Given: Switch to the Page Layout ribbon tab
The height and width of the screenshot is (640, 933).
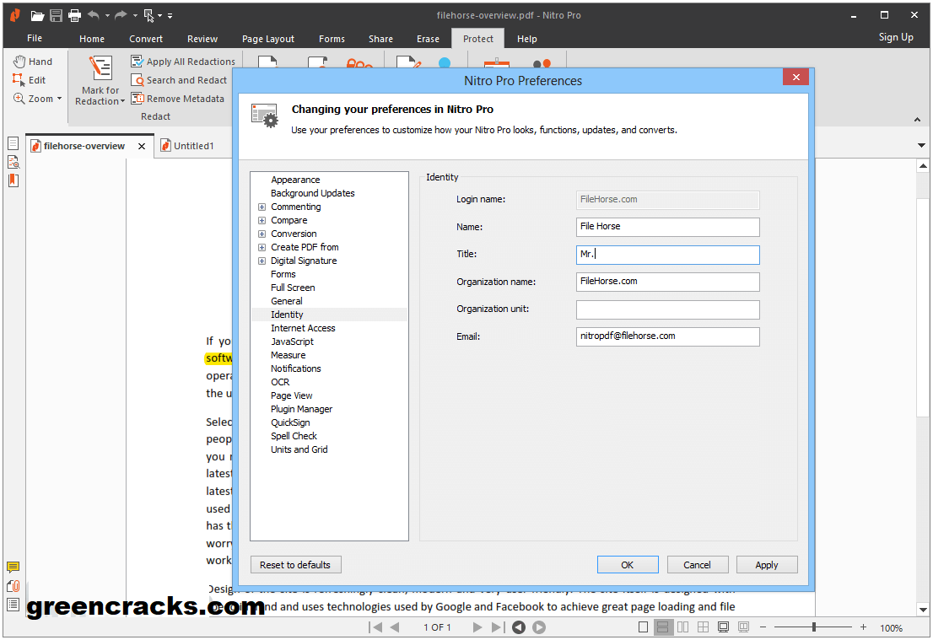Looking at the screenshot, I should (267, 39).
